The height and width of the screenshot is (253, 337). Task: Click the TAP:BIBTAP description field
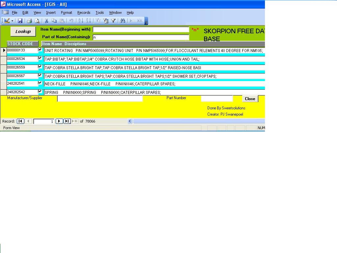pyautogui.click(x=154, y=59)
